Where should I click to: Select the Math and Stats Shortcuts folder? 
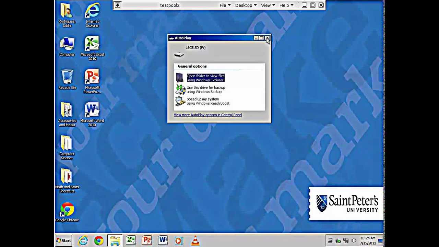tap(67, 181)
